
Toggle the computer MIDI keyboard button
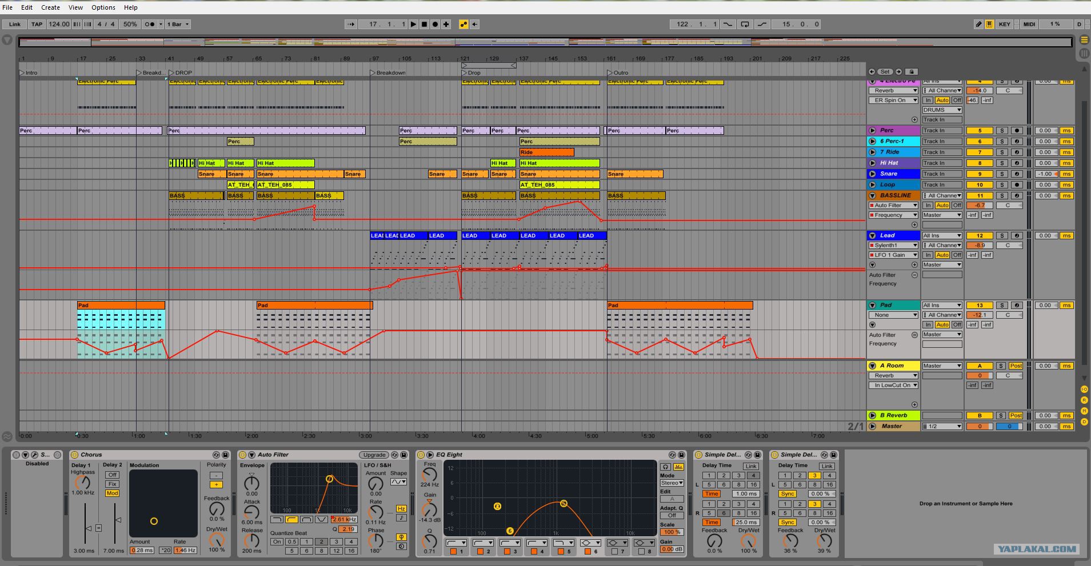[x=989, y=24]
